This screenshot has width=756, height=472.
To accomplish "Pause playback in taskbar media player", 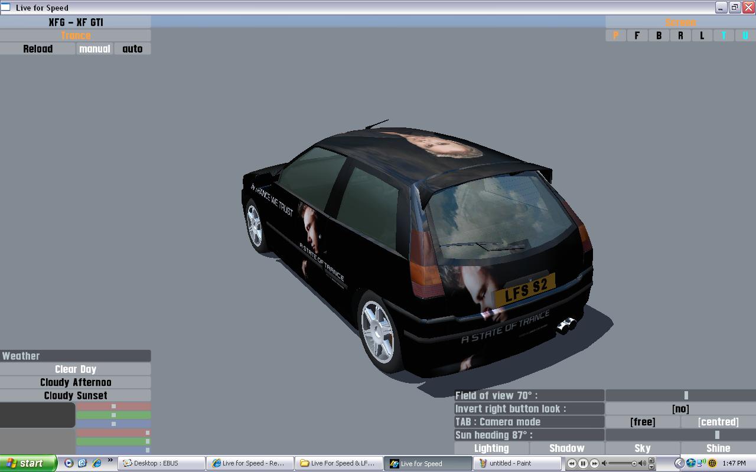I will 583,464.
